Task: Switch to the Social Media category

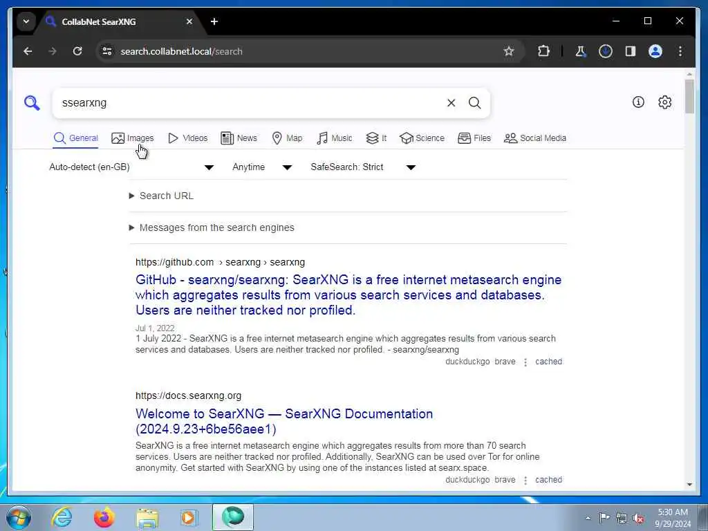Action: pyautogui.click(x=535, y=138)
